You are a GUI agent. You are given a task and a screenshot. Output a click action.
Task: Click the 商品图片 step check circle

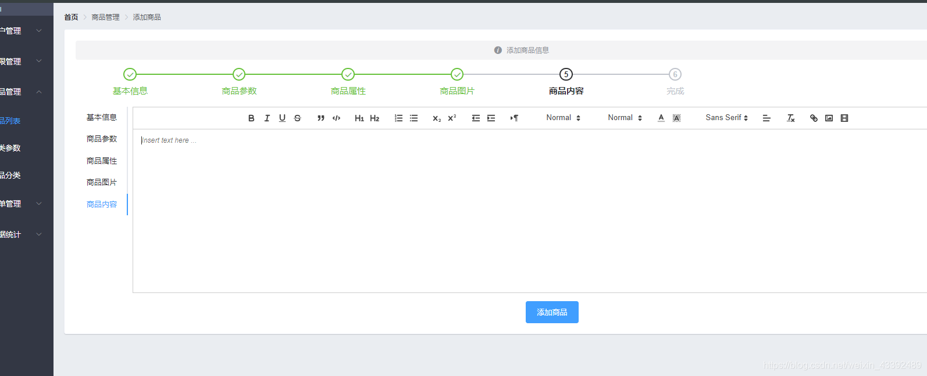[457, 74]
